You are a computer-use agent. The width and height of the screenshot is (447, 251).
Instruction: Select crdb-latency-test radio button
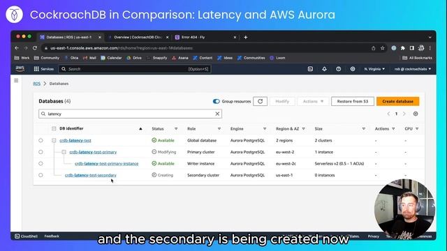click(x=41, y=140)
